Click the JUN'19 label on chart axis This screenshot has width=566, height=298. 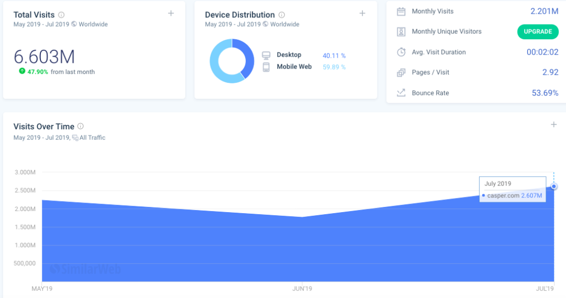(302, 289)
